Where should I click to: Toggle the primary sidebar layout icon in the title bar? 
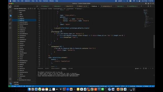(x=146, y=3)
